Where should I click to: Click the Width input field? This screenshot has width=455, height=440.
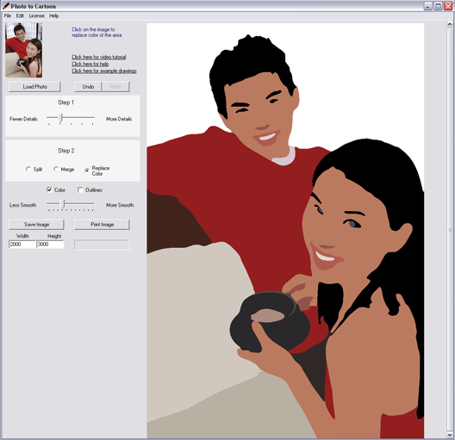click(22, 245)
